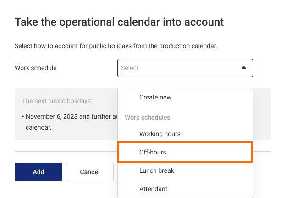Click the Work schedule field label
This screenshot has height=198, width=286.
[36, 68]
